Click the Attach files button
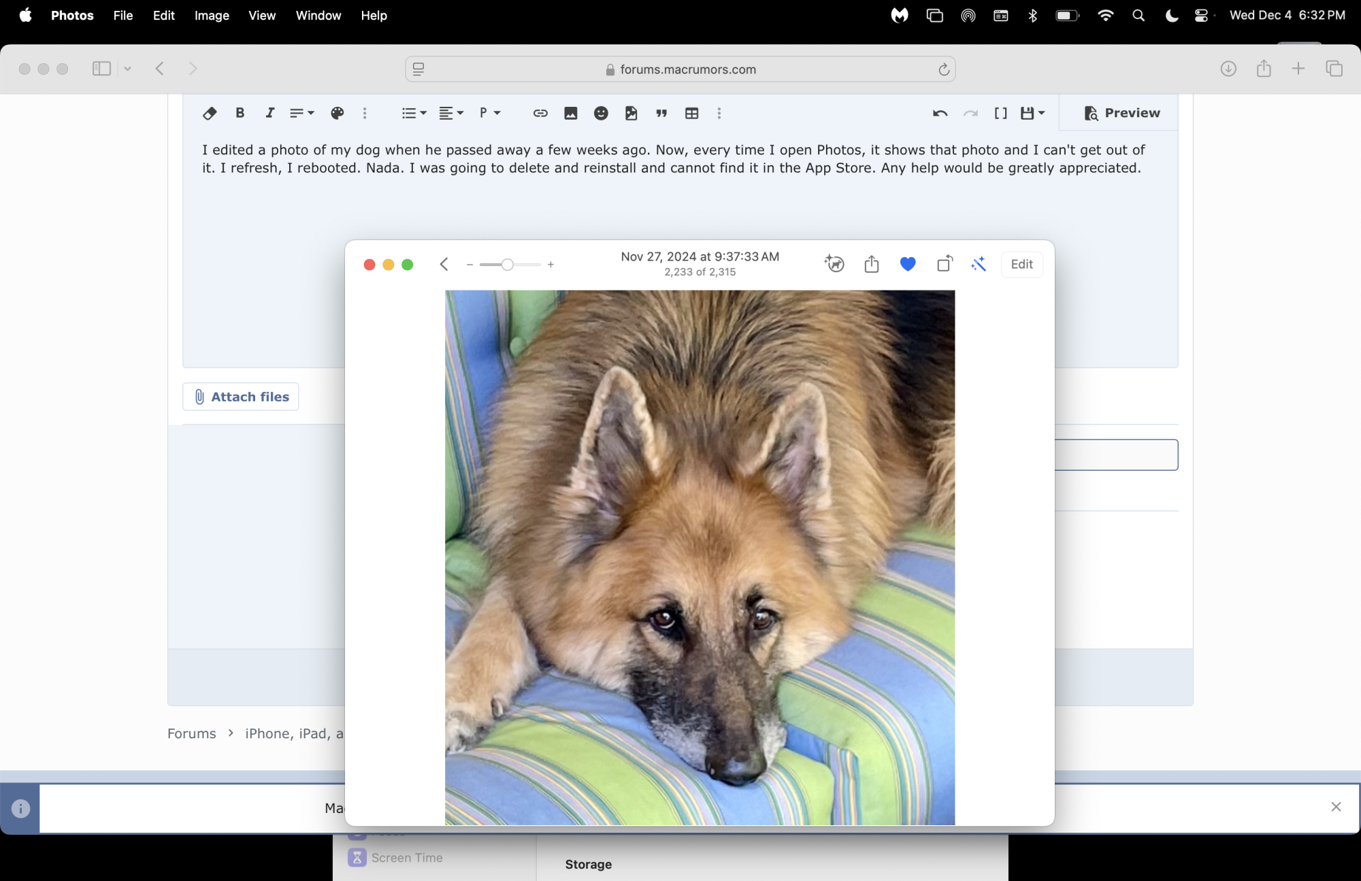 tap(241, 397)
